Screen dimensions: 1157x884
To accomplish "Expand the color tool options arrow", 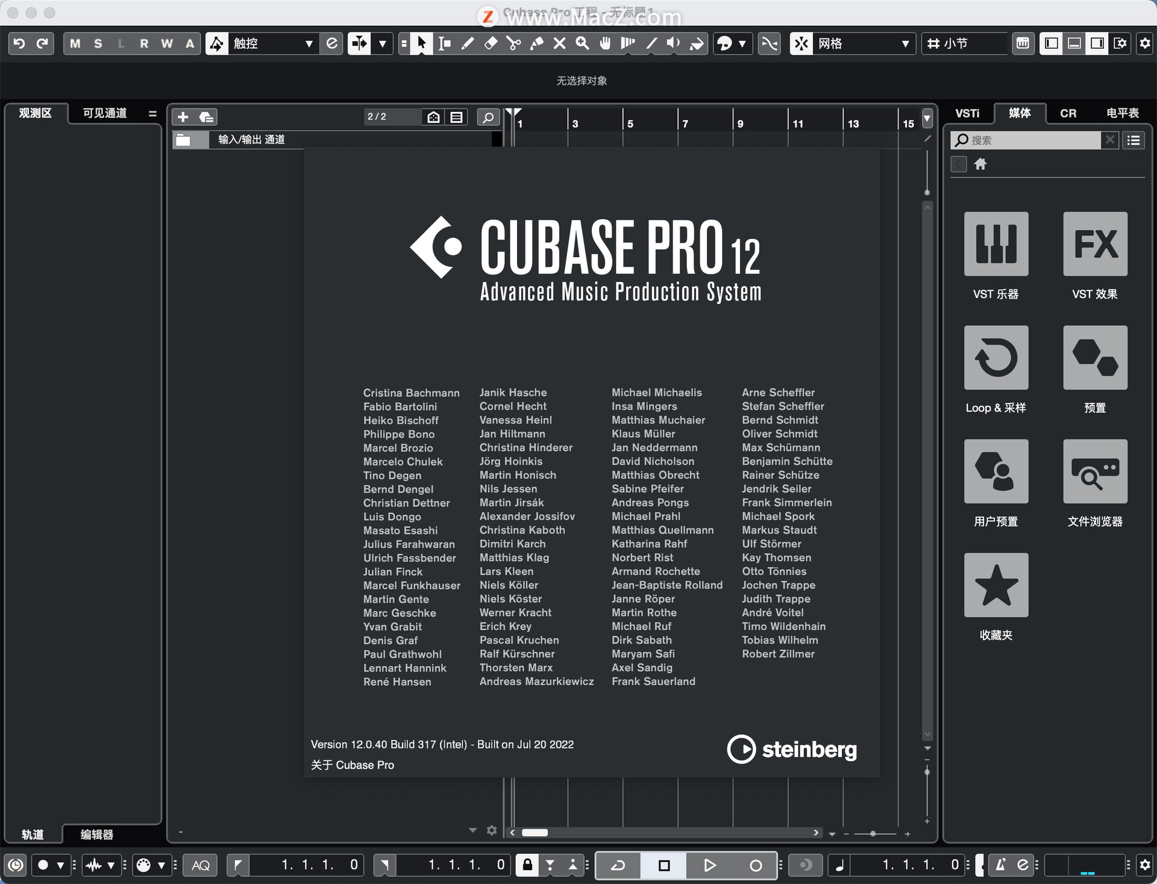I will pyautogui.click(x=742, y=43).
